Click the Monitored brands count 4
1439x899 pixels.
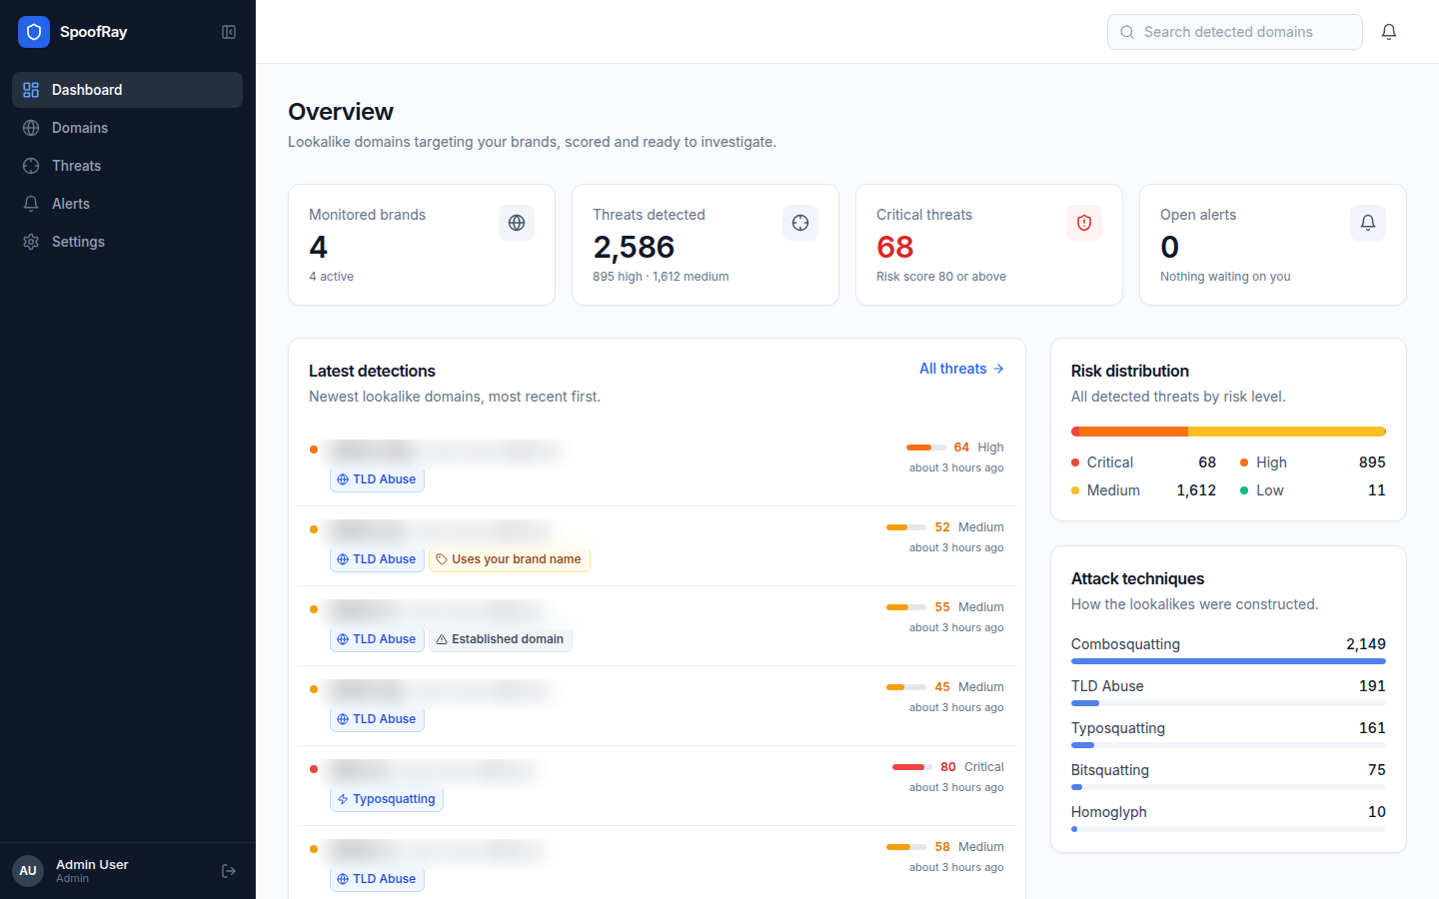point(318,247)
